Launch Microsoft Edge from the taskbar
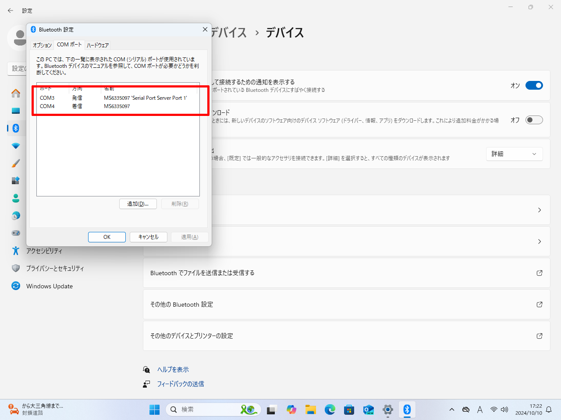 click(x=330, y=409)
